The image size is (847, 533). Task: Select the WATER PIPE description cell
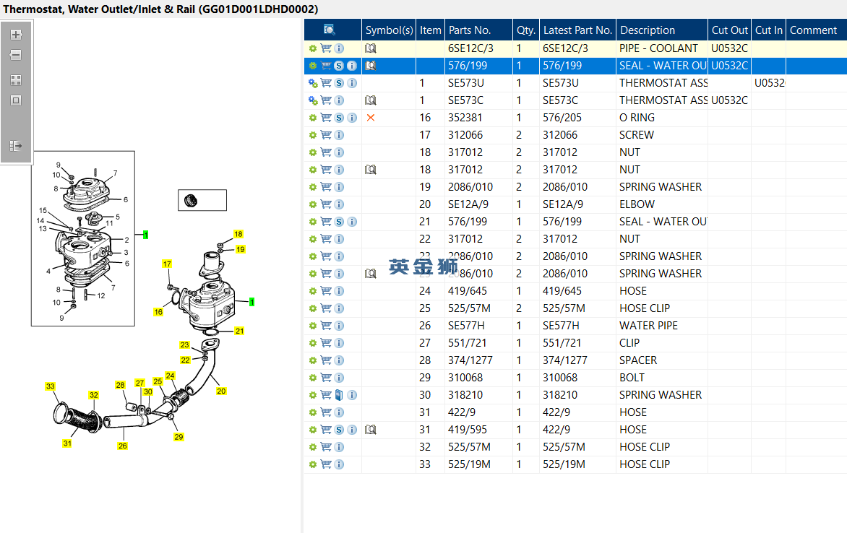coord(662,326)
